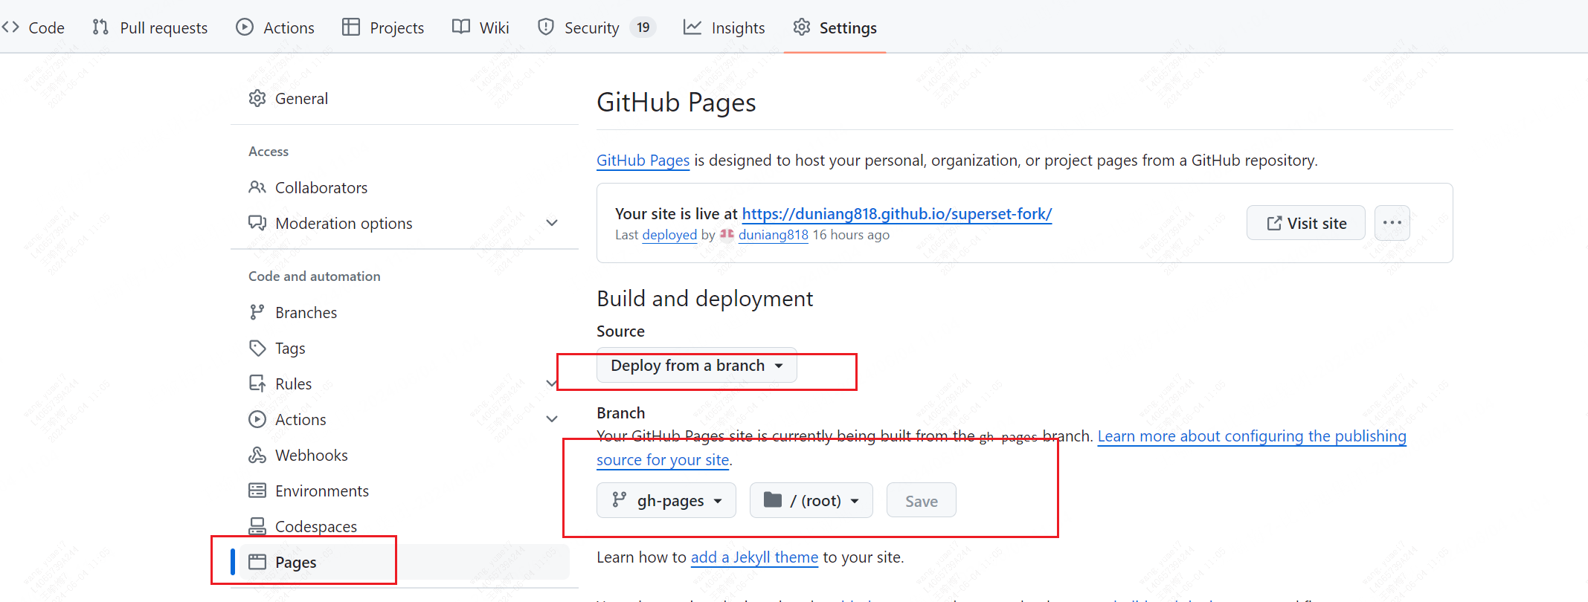Click the Wiki book icon
This screenshot has width=1588, height=602.
pyautogui.click(x=461, y=27)
